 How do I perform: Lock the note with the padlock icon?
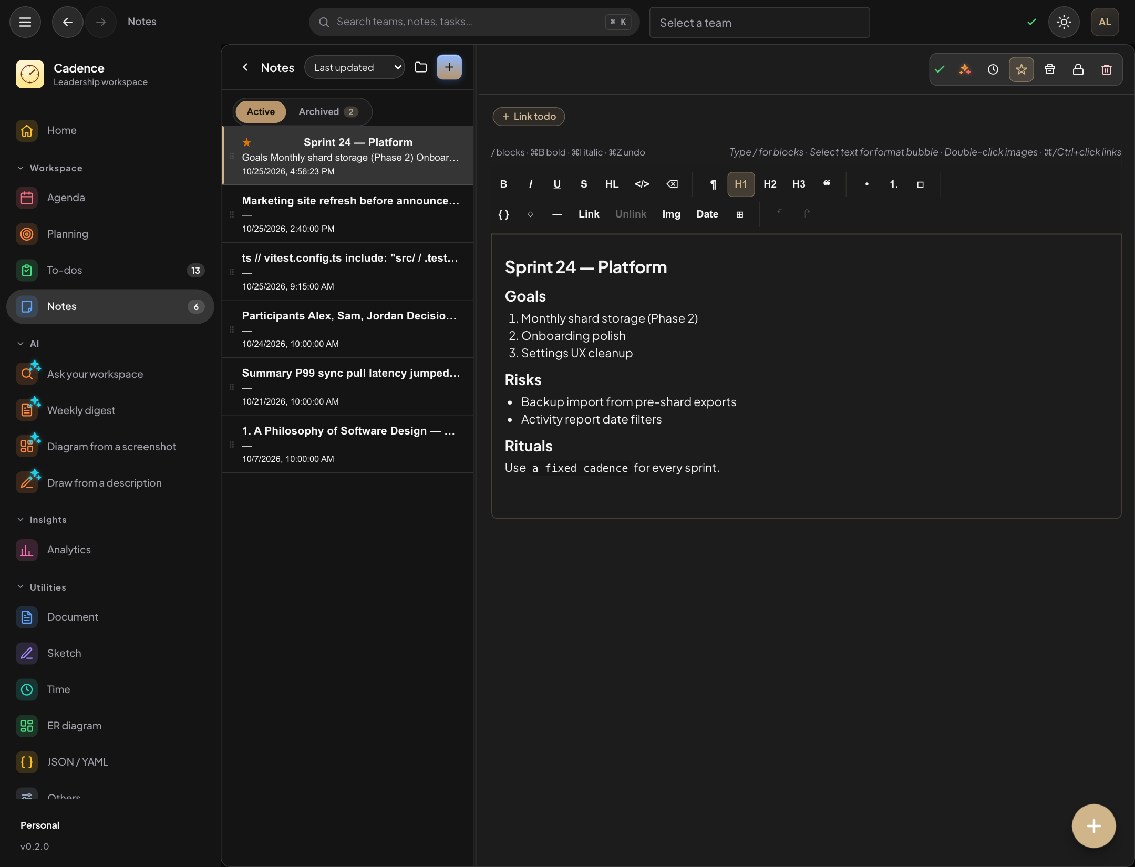[1078, 69]
